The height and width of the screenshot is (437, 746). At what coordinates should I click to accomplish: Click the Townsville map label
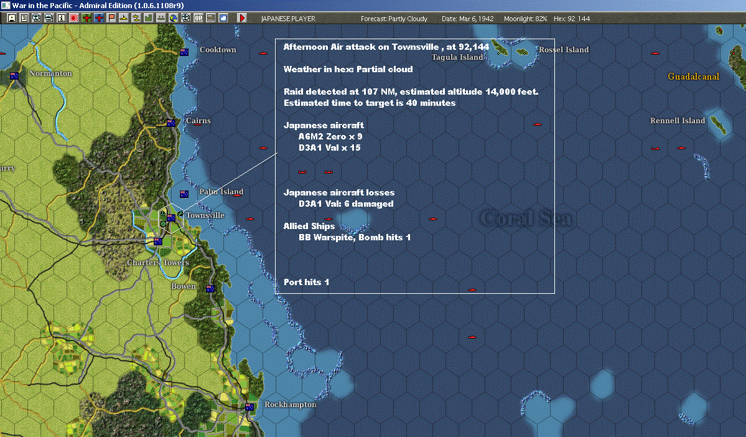coord(205,215)
